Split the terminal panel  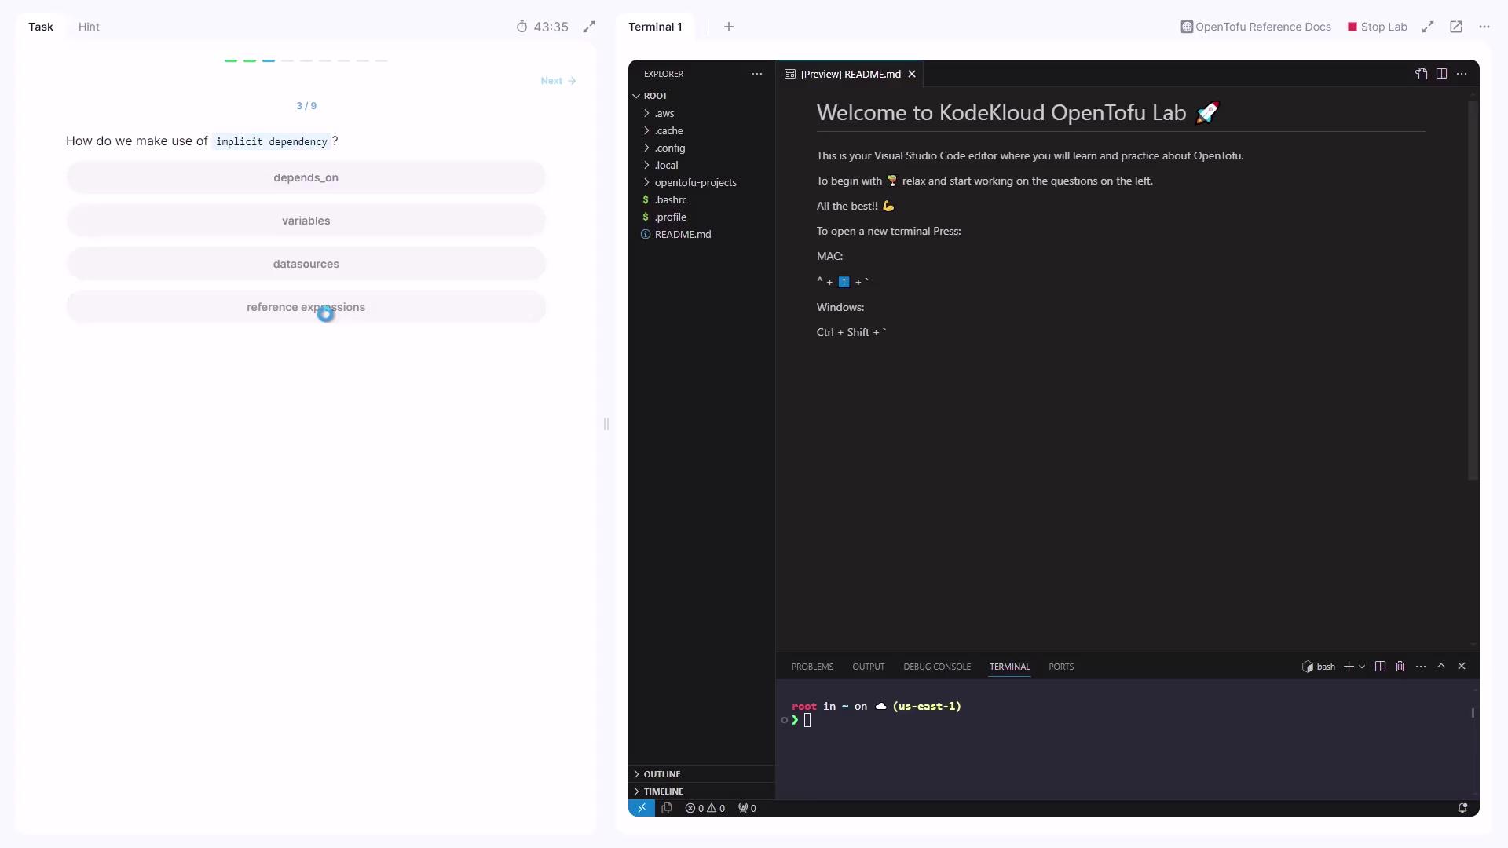[1380, 667]
